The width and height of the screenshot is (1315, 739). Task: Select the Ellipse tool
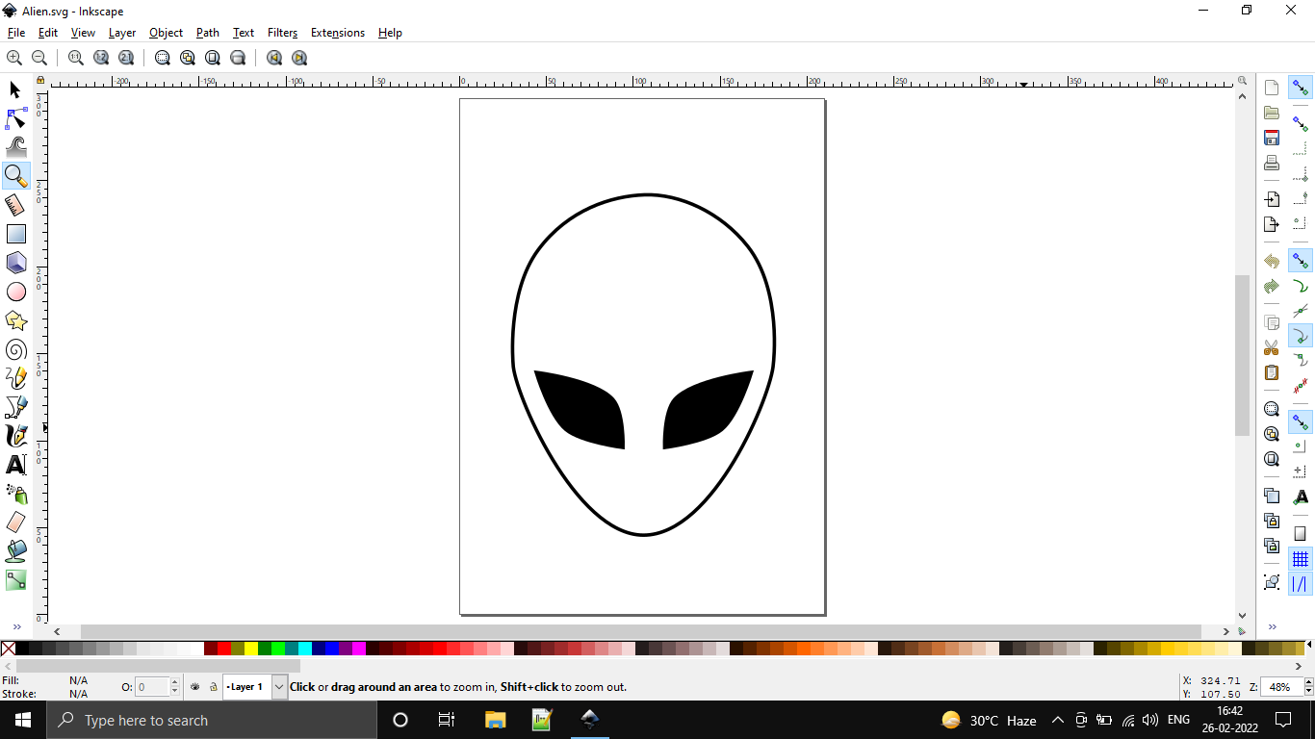click(x=15, y=292)
